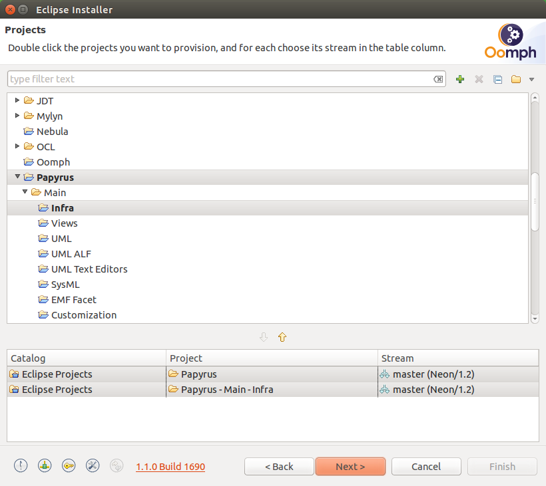Close the Eclipse Installer window
The height and width of the screenshot is (486, 546).
[x=10, y=9]
